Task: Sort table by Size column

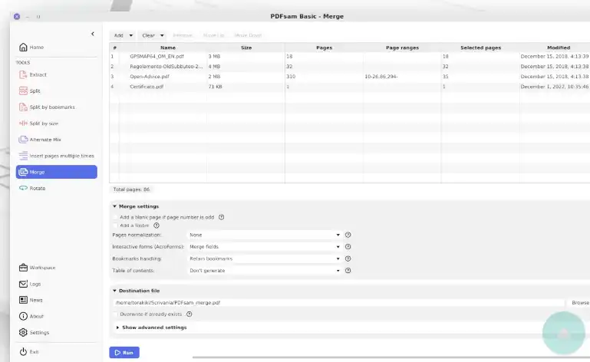Action: point(246,48)
